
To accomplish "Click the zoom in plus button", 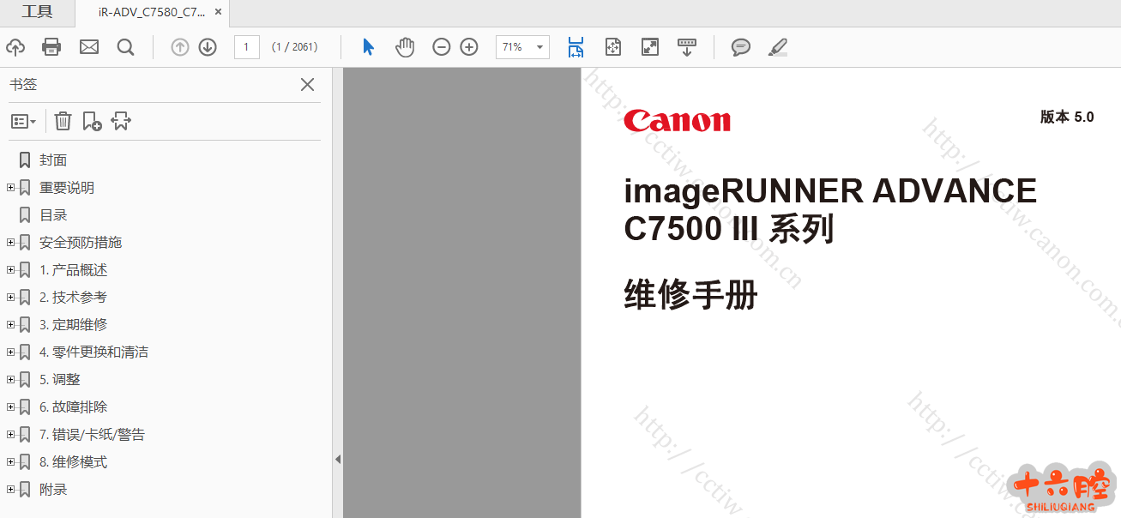I will [x=469, y=47].
